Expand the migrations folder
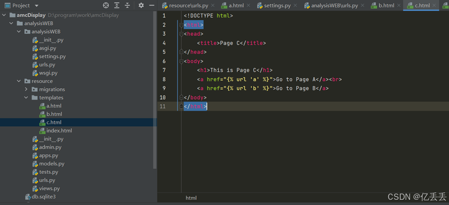The height and width of the screenshot is (205, 449). point(26,89)
